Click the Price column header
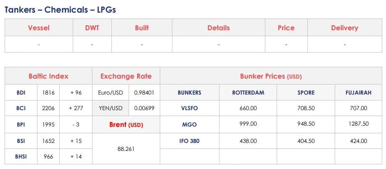This screenshot has height=169, width=386. [286, 28]
